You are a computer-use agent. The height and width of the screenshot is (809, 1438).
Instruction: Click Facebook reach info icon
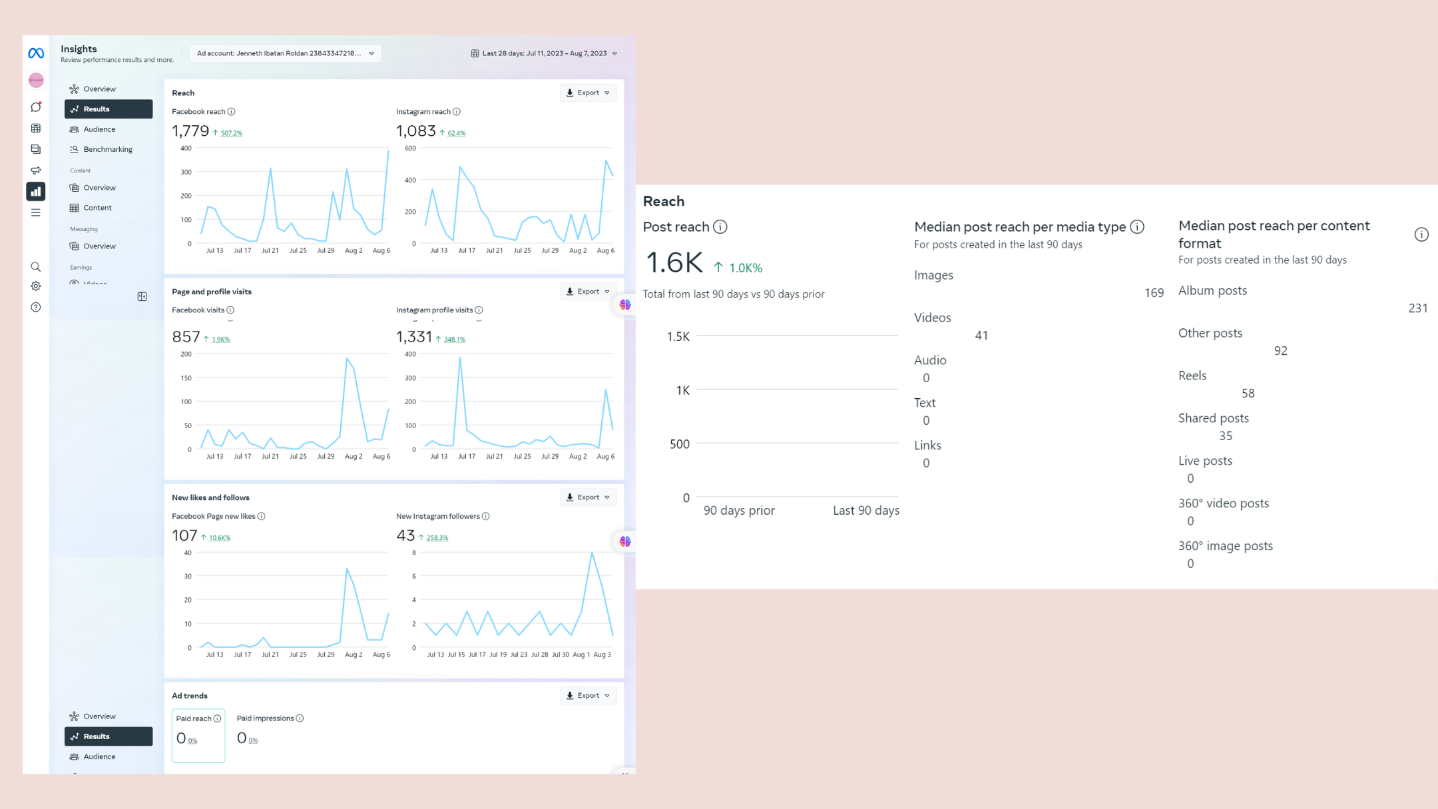click(232, 112)
